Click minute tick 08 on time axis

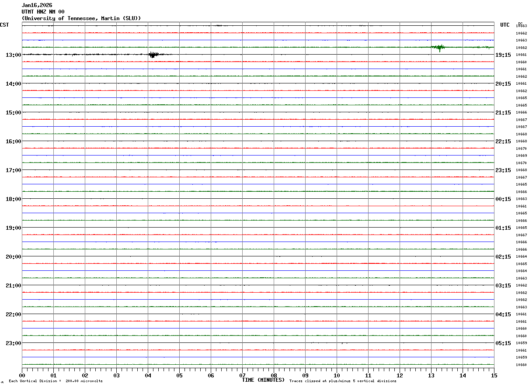pos(274,375)
